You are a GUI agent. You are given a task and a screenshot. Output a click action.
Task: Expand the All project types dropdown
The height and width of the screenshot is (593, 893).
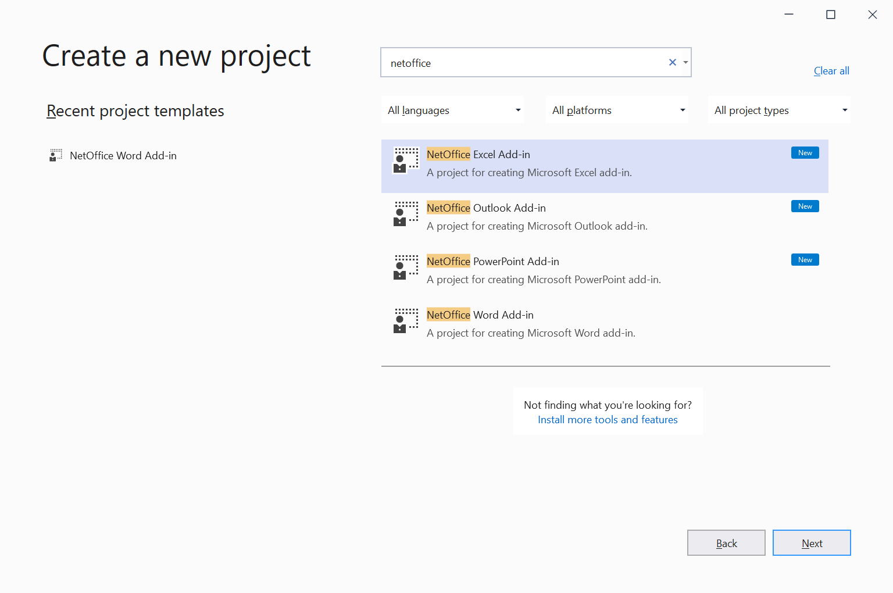click(779, 110)
